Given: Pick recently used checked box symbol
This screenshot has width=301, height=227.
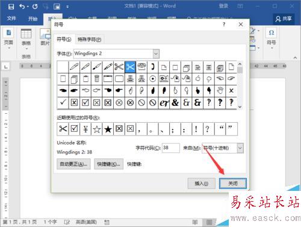Looking at the screenshot, I should click(74, 129).
